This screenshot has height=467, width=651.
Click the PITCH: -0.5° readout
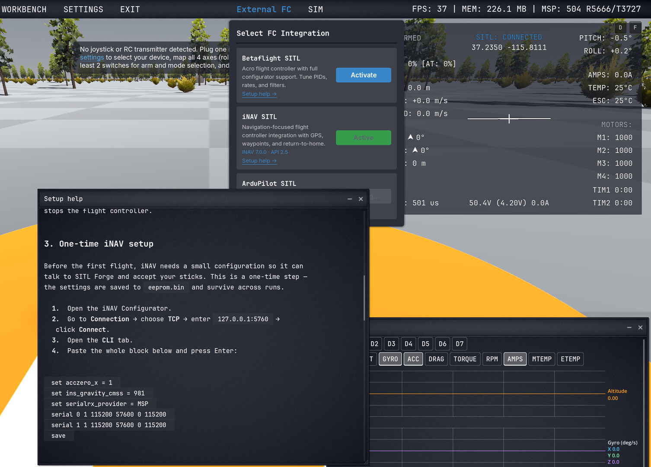click(x=606, y=38)
